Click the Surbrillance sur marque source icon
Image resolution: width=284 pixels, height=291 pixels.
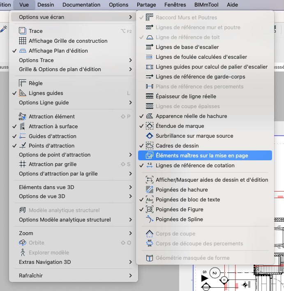[150, 136]
